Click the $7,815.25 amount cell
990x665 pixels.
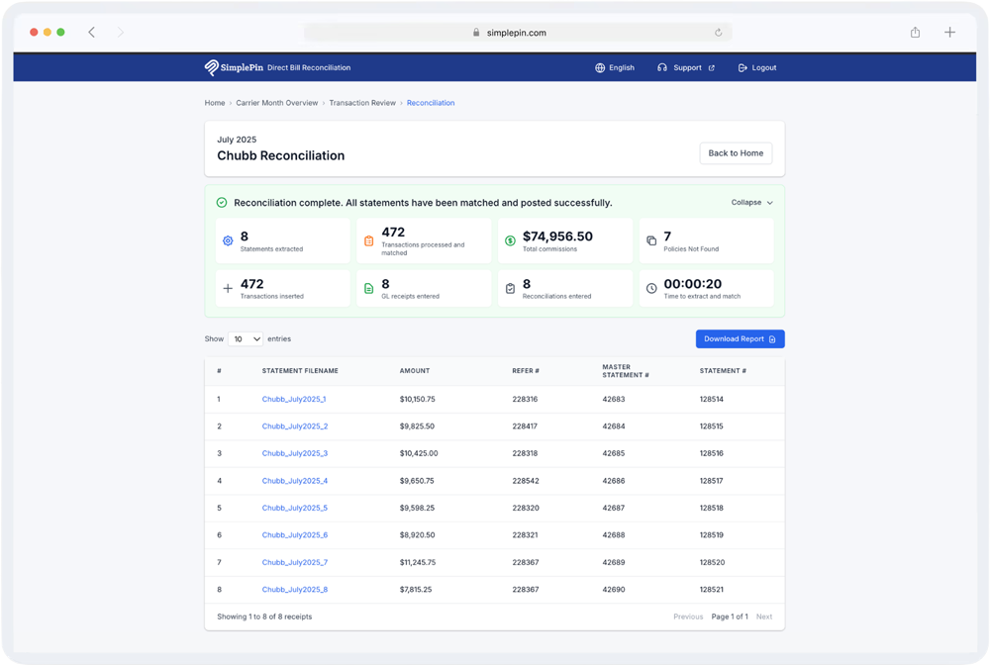click(x=416, y=589)
